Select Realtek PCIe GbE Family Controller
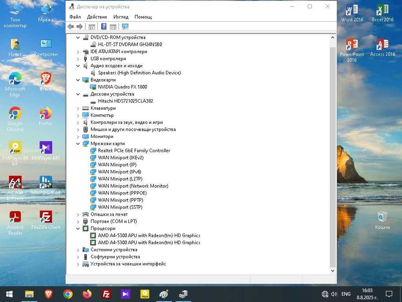Screen dimensions: 402x302 pos(134,151)
